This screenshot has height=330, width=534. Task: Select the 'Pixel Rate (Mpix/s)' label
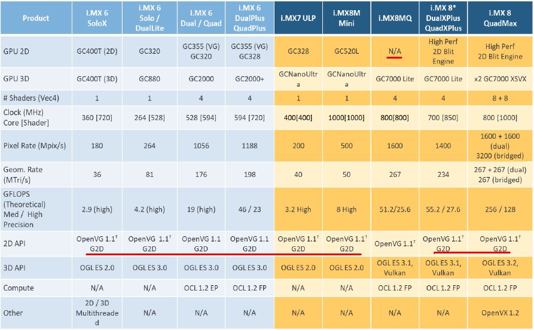coord(36,146)
